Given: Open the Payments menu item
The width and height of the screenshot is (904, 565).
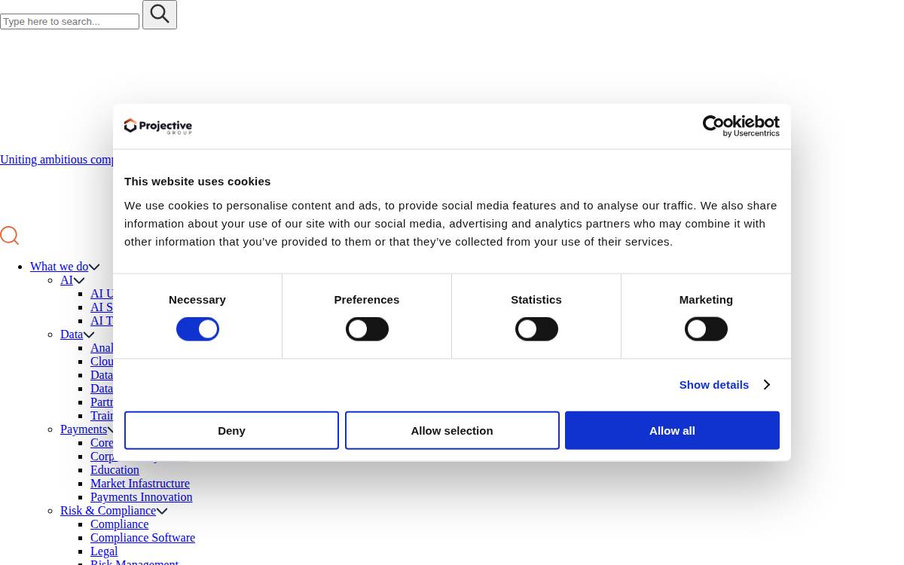Looking at the screenshot, I should (84, 429).
